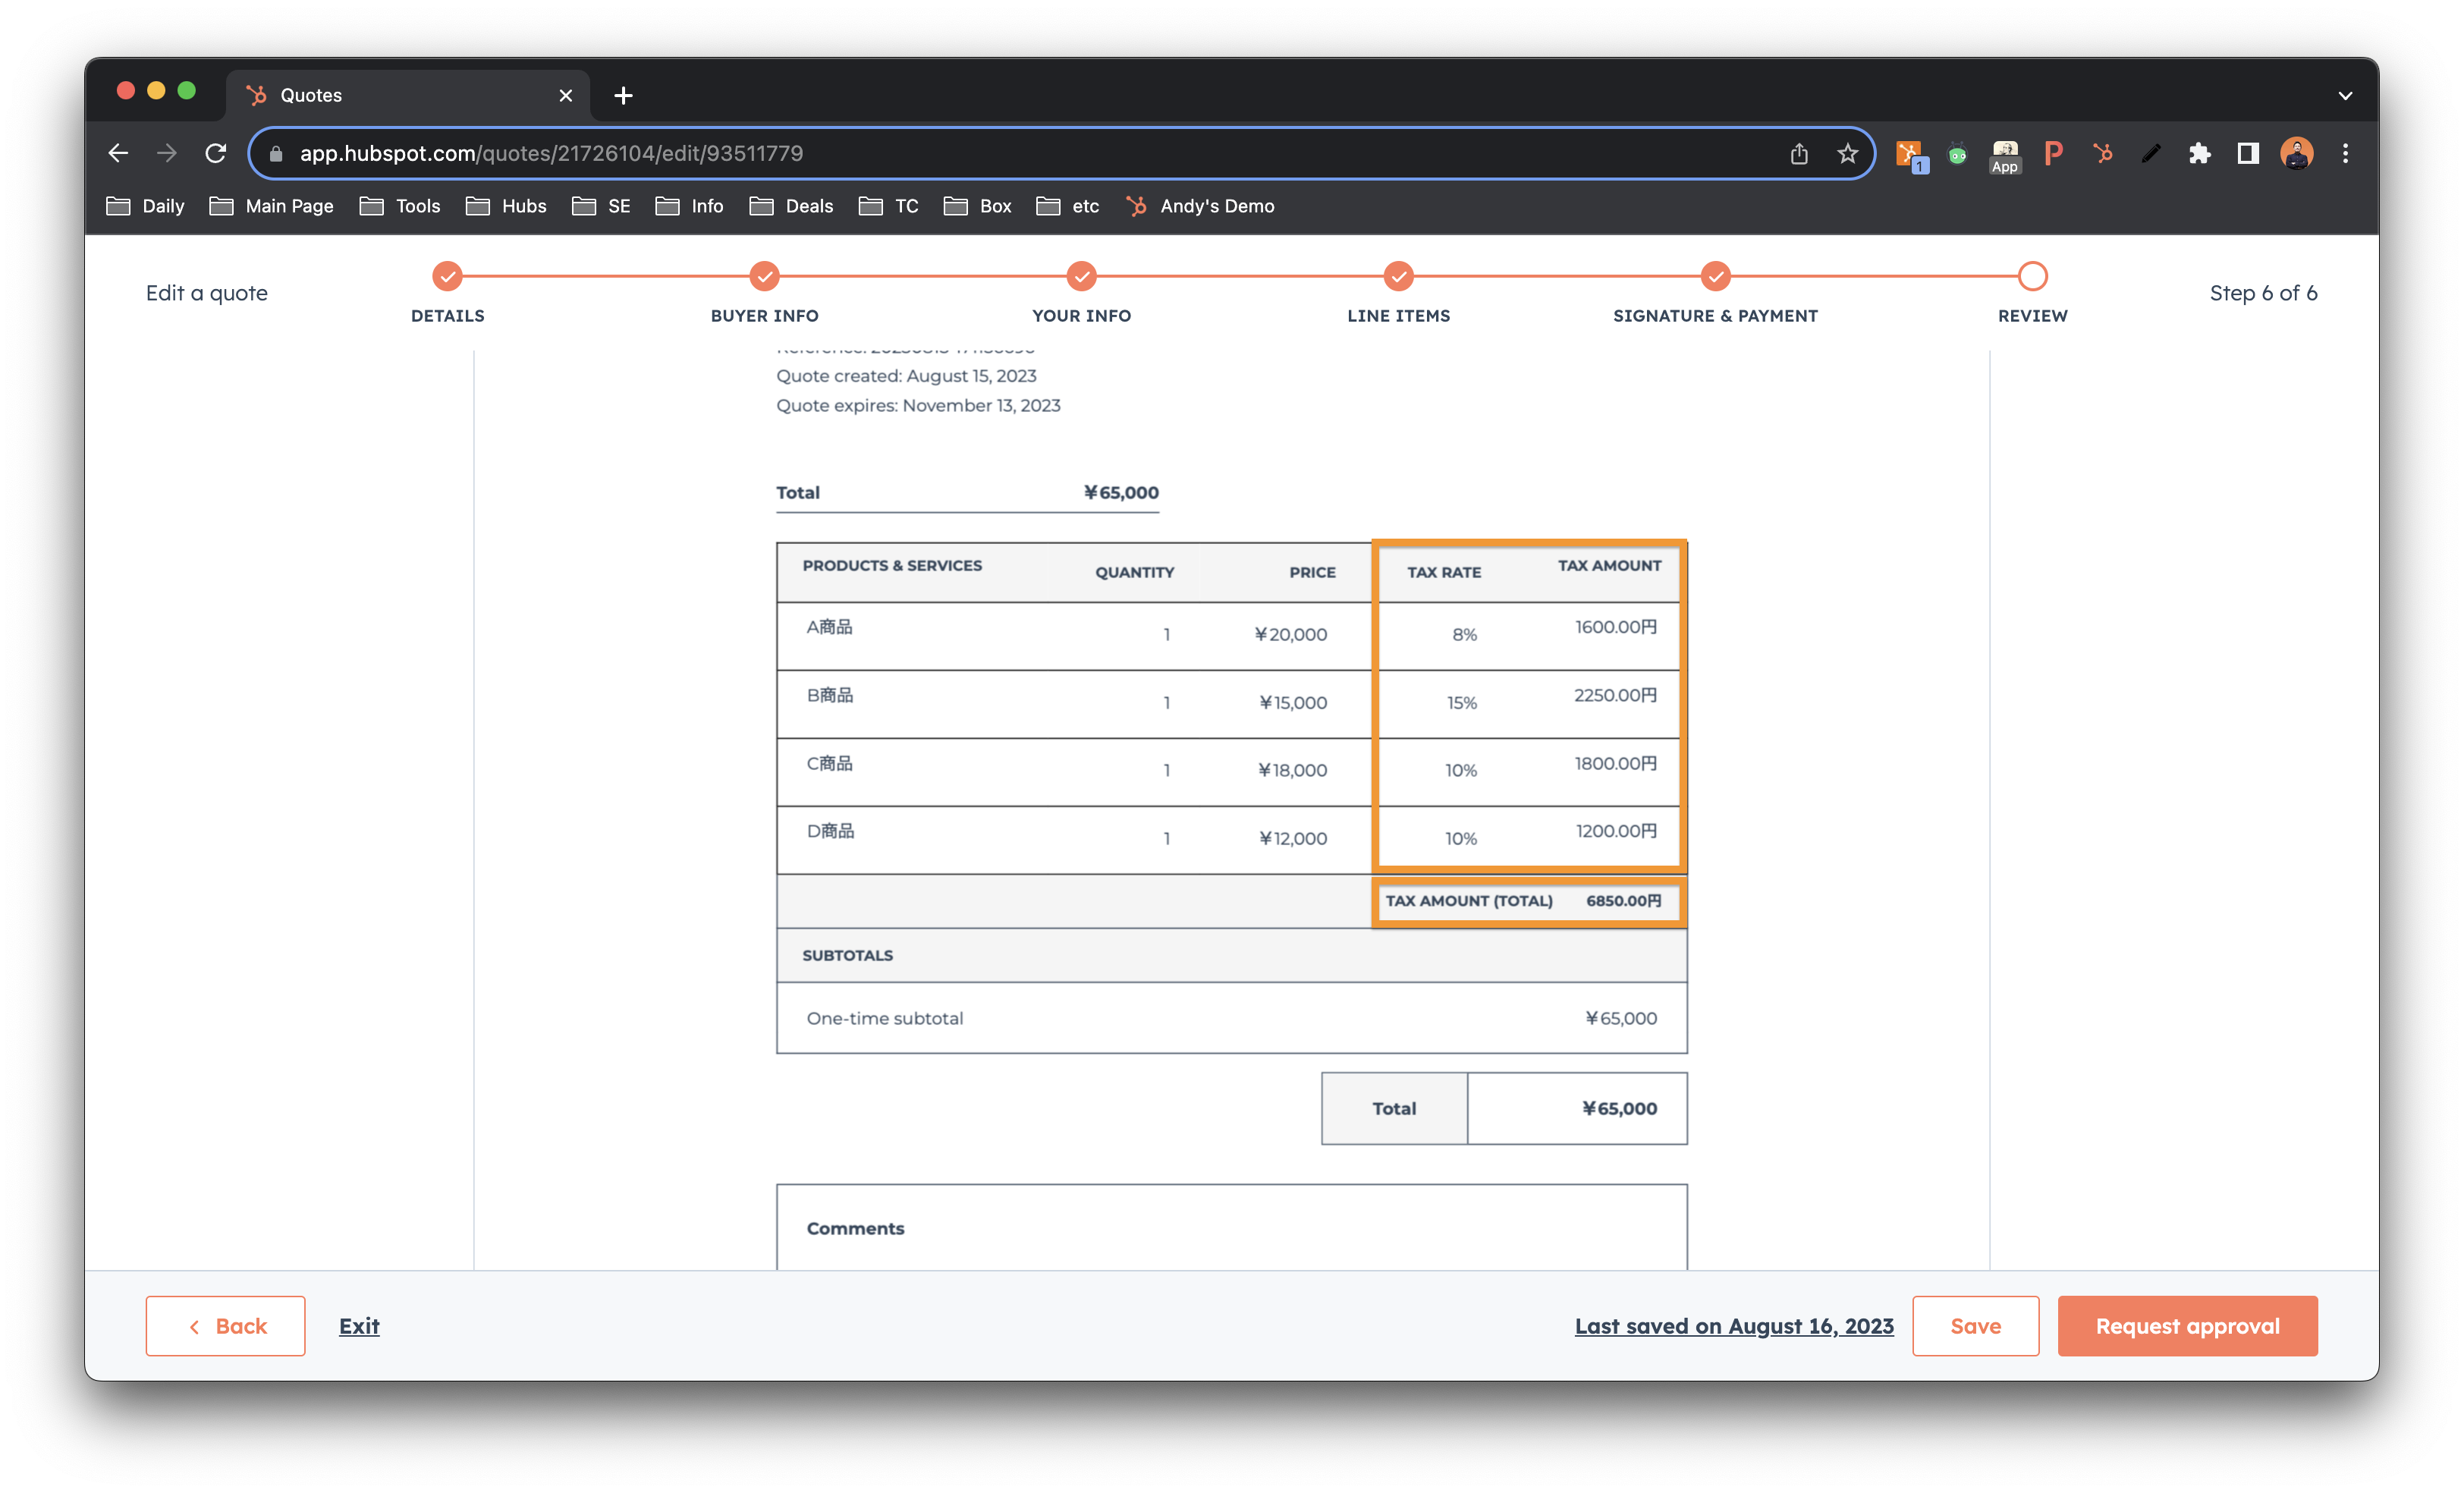Click the HubSpot sprocket extension icon
This screenshot has width=2464, height=1493.
(2103, 153)
